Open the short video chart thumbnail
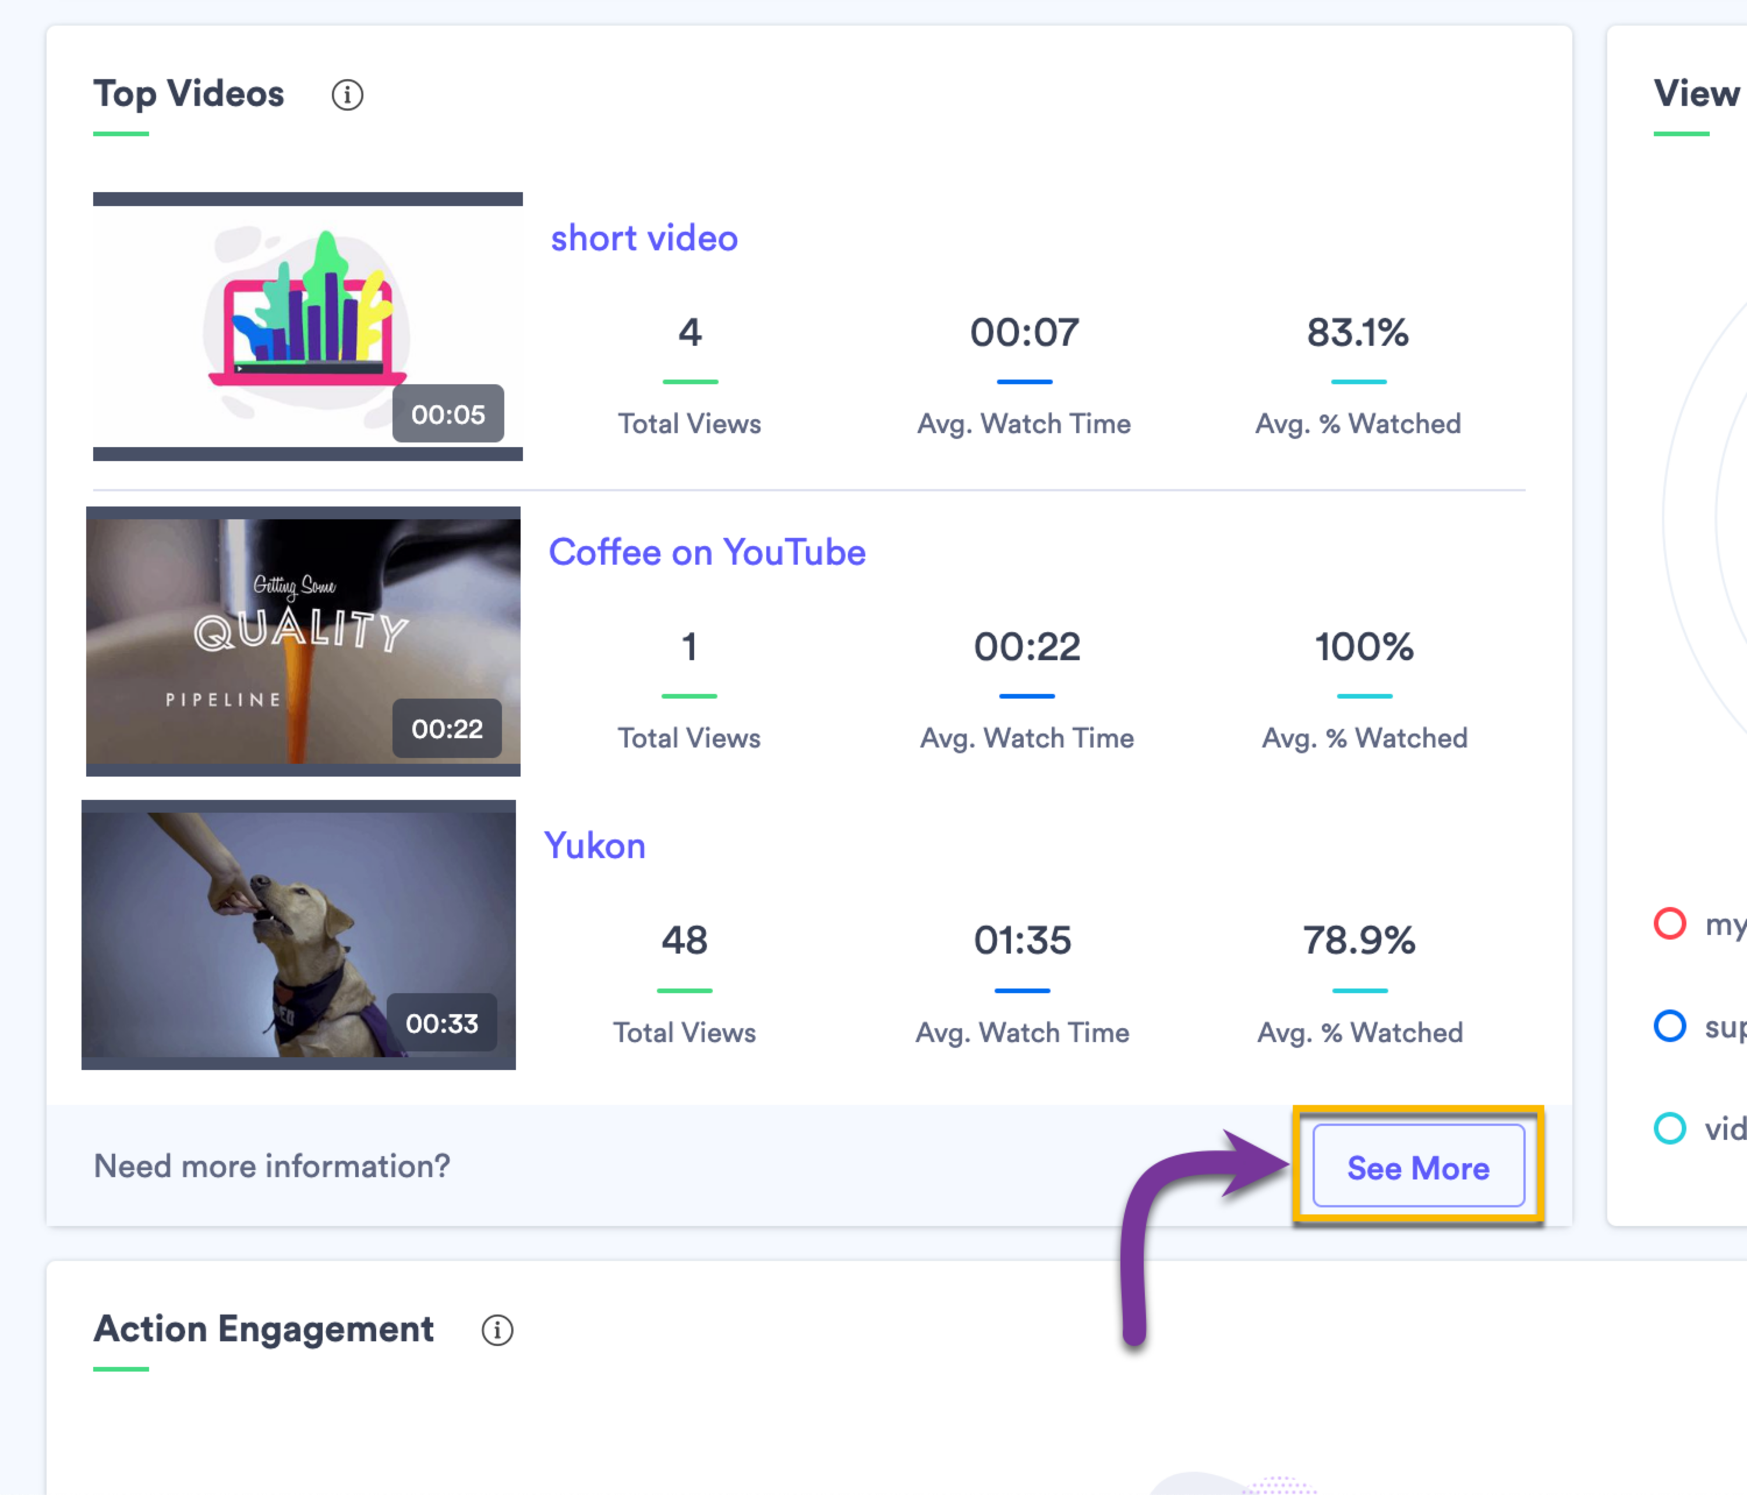This screenshot has height=1495, width=1747. [x=307, y=326]
